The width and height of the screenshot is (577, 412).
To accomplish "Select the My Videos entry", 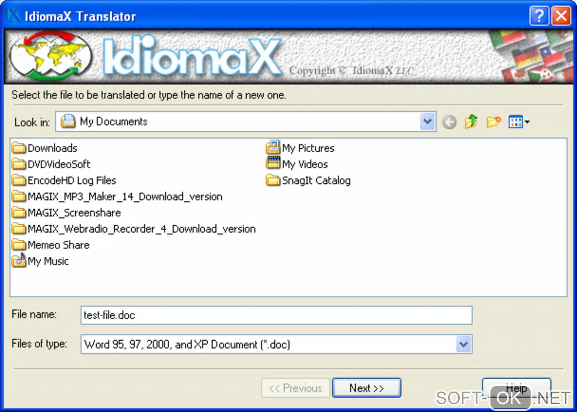I will click(x=305, y=165).
